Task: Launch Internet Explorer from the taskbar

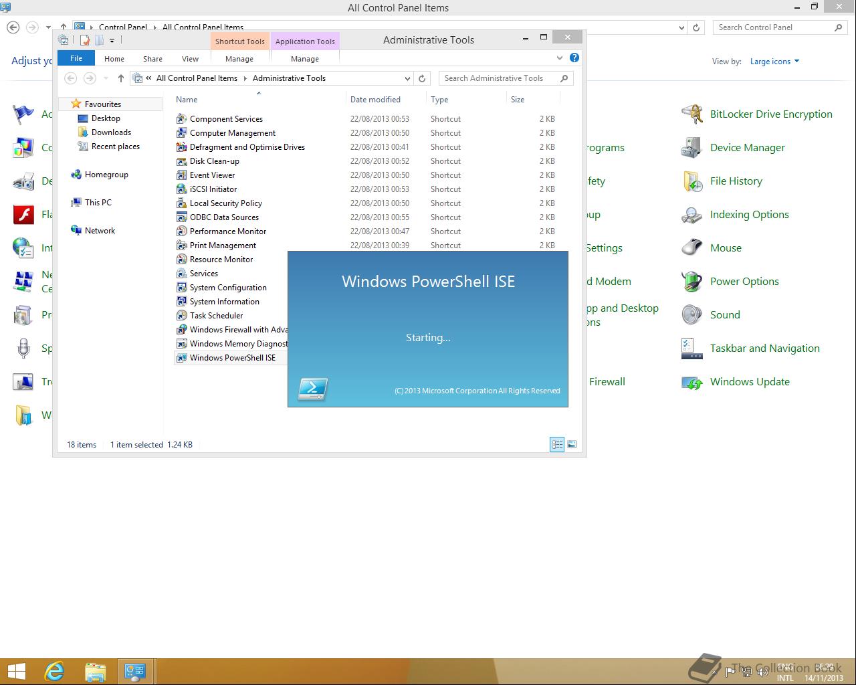Action: (x=54, y=672)
